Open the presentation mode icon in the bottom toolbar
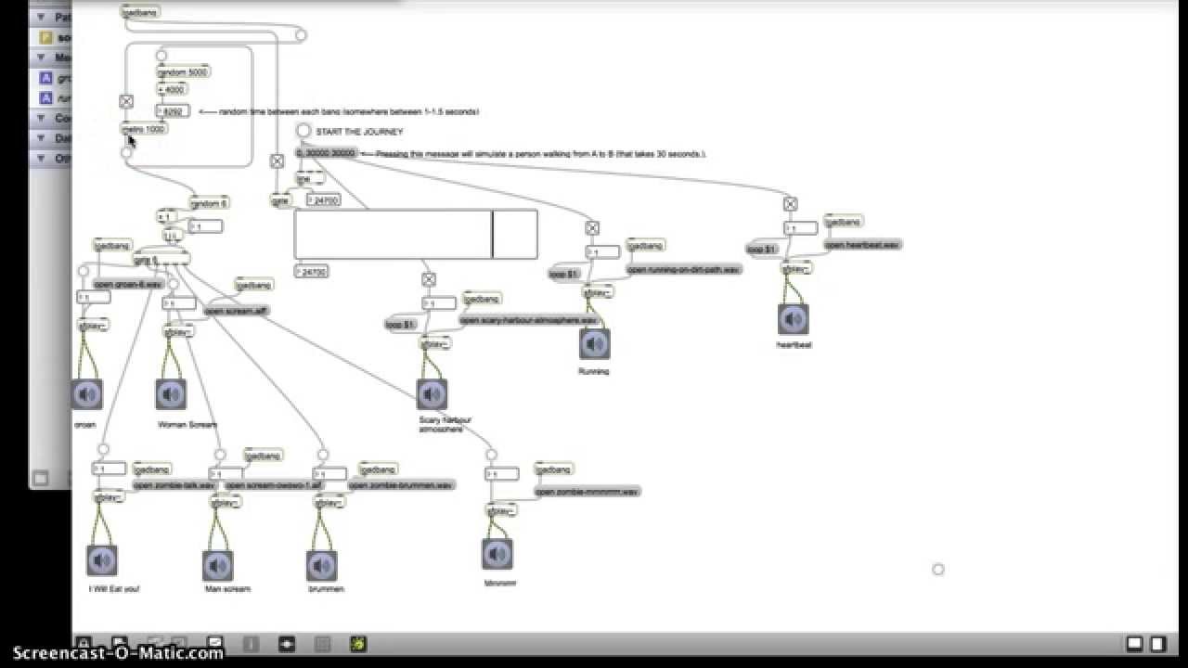Screen dimensions: 1188x668 214,643
